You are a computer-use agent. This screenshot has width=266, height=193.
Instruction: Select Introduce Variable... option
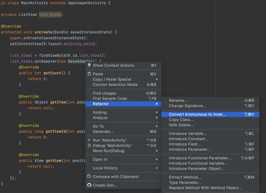click(x=210, y=134)
